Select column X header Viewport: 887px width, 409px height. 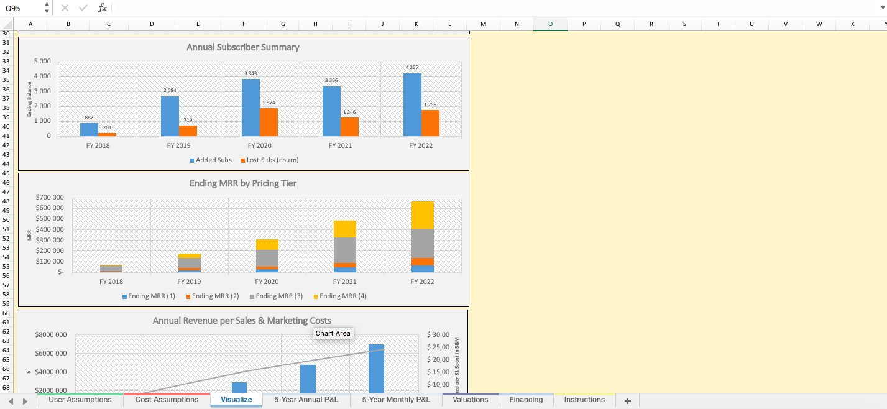click(852, 24)
